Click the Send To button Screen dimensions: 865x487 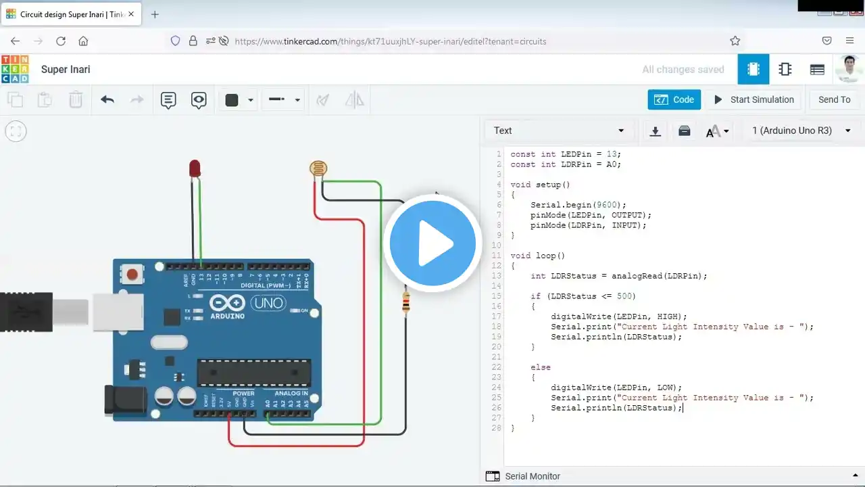(x=834, y=99)
